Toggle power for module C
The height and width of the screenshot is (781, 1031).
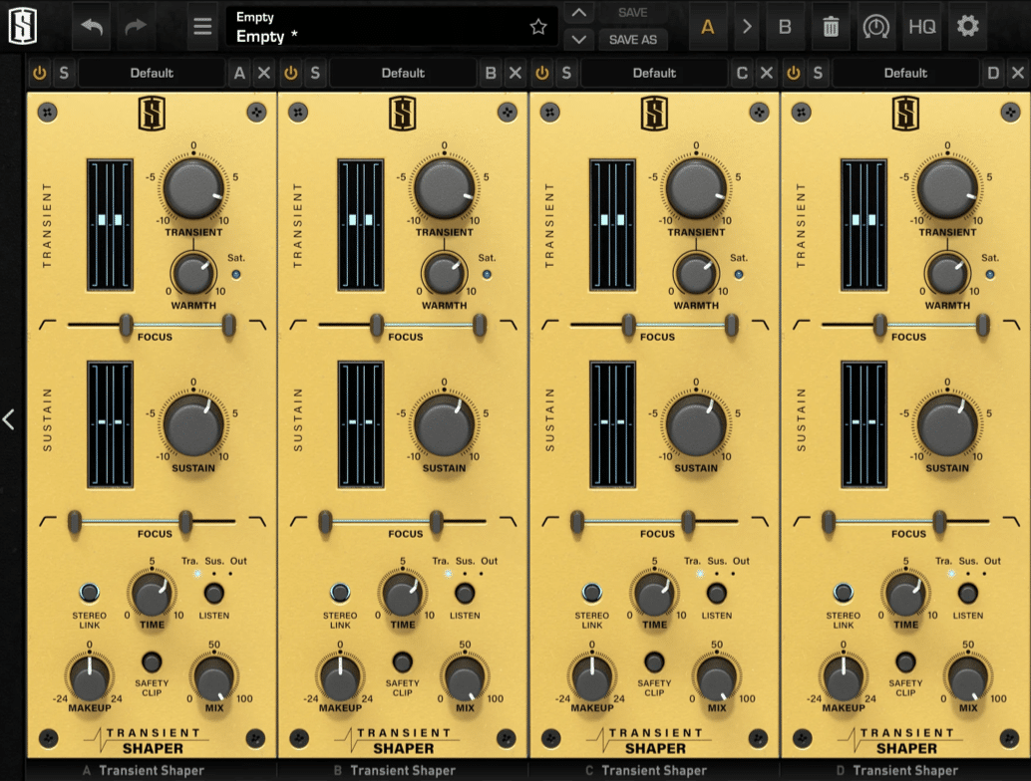[541, 73]
